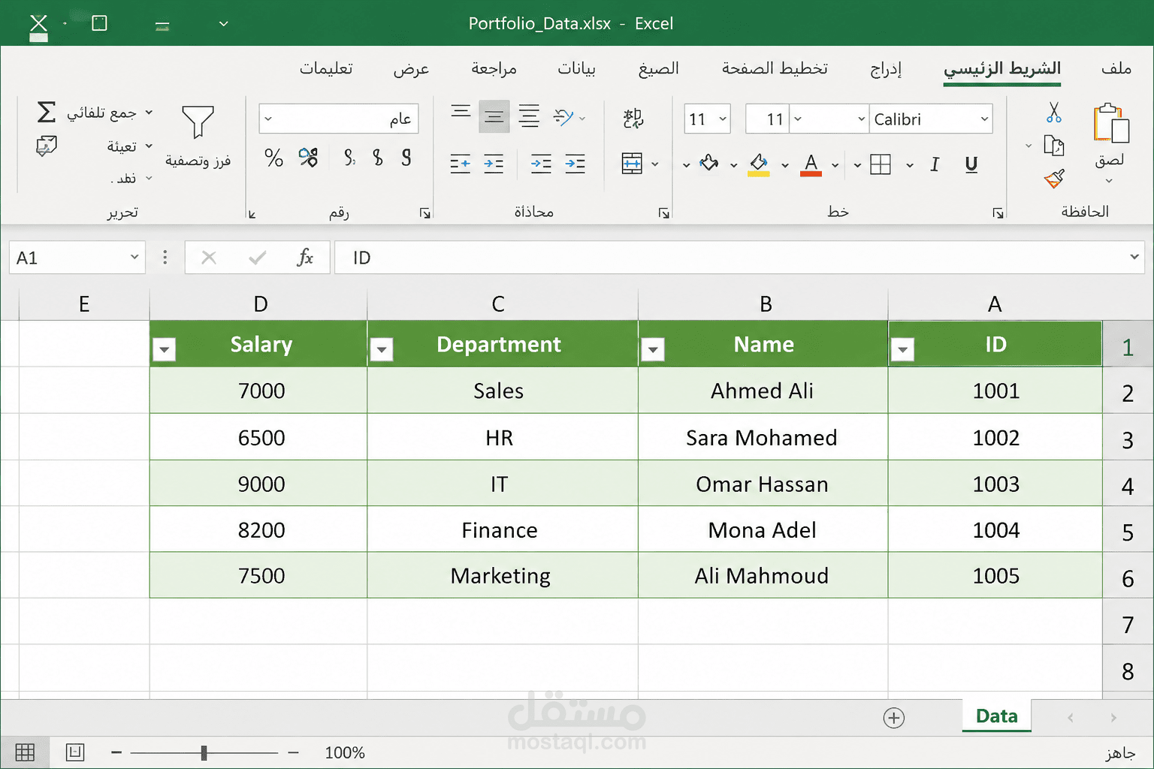1154x769 pixels.
Task: Click the Paste clipboard icon
Action: (1110, 122)
